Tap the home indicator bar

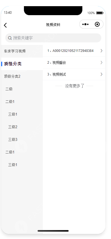[53, 231]
